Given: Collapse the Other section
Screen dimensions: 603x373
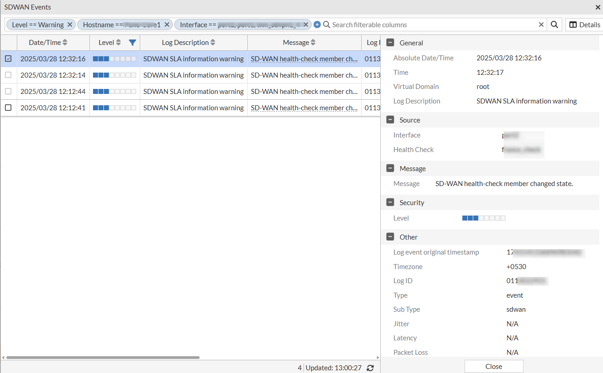Looking at the screenshot, I should 390,237.
